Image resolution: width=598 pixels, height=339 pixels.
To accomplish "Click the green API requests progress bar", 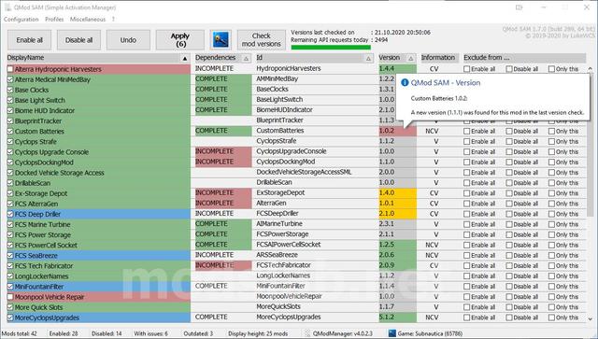I will 331,48.
